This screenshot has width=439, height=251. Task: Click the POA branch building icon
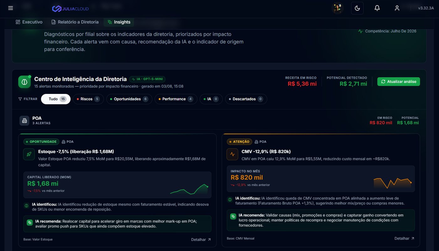[x=24, y=121]
